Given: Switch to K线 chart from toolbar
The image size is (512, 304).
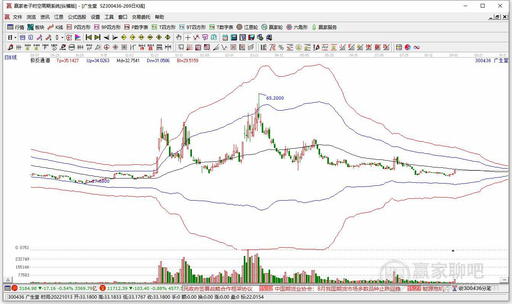Looking at the screenshot, I should [x=55, y=27].
